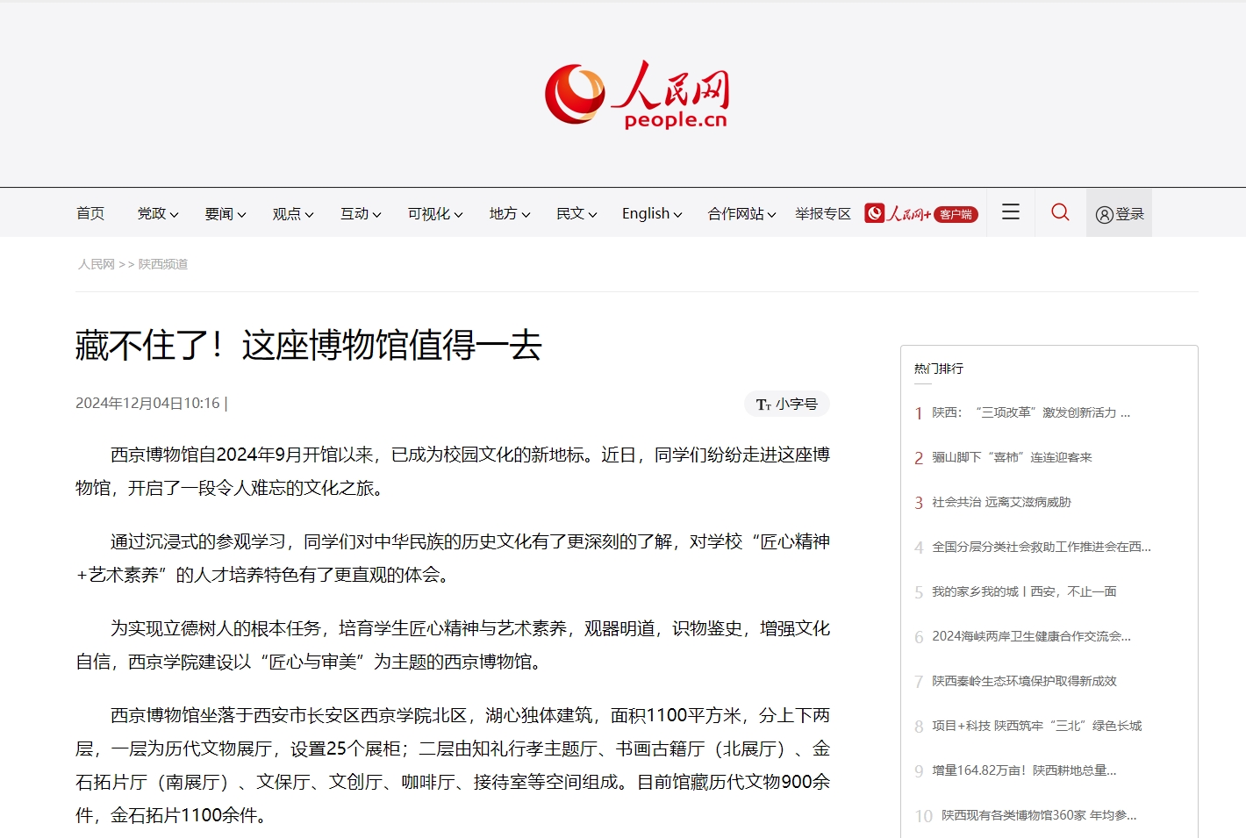Open 我的家乡我的城 西安 article link

1023,591
